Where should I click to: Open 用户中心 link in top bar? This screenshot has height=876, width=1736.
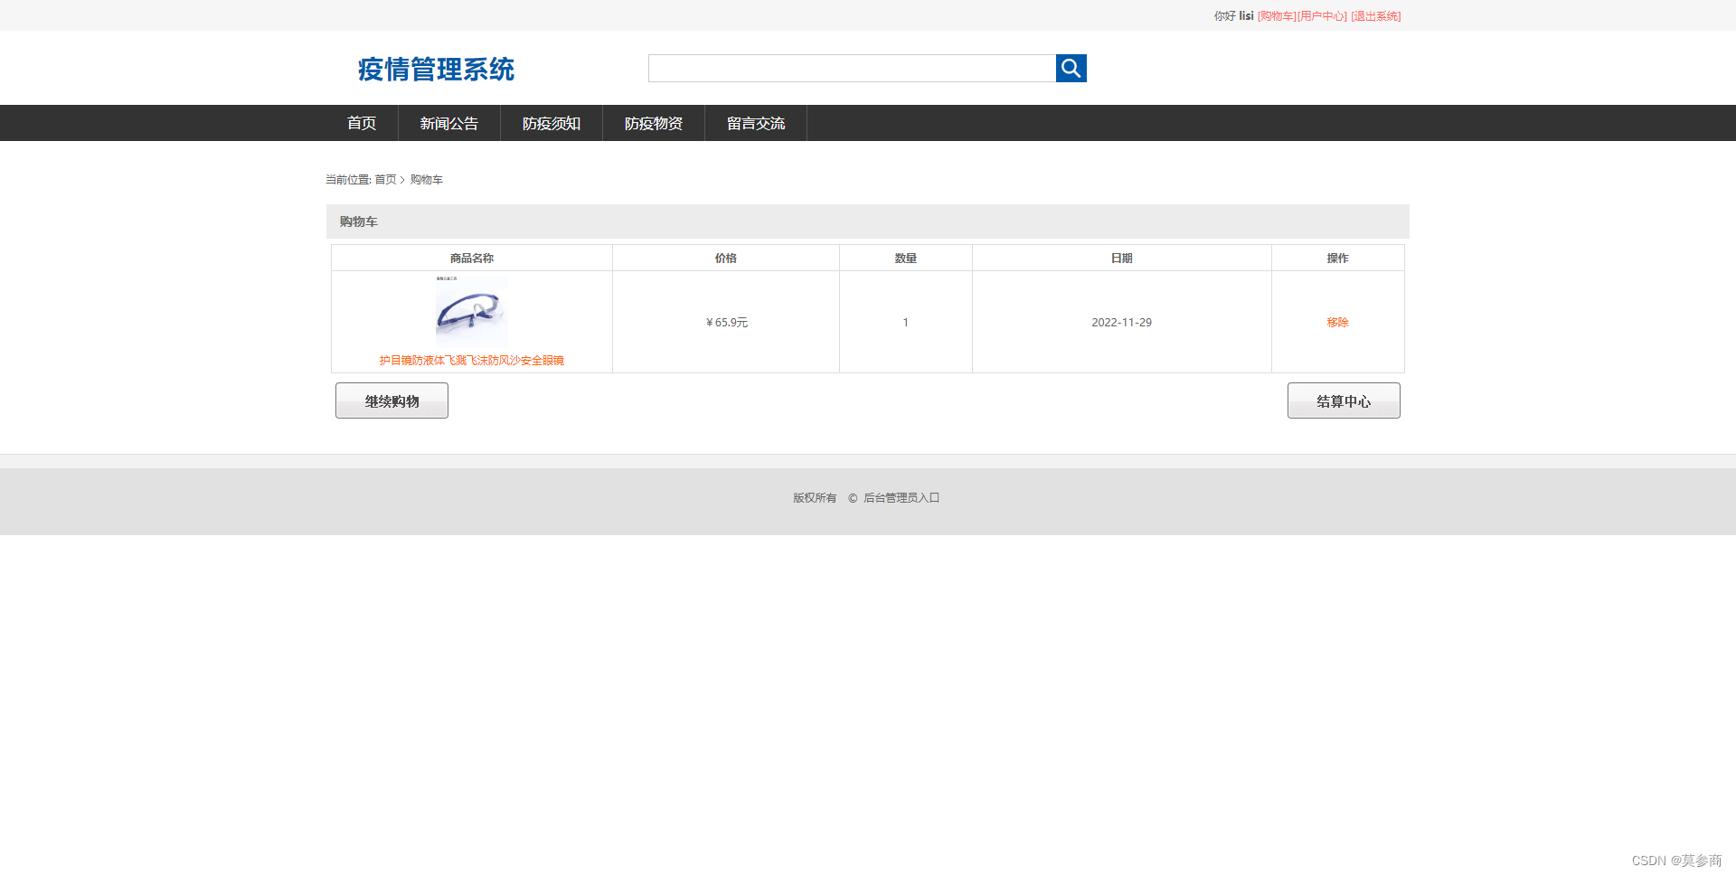coord(1322,16)
